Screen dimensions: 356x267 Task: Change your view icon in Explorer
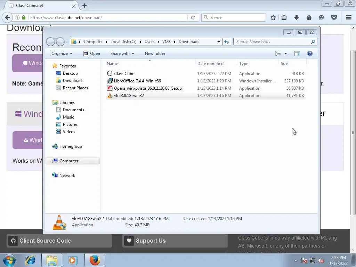[278, 54]
